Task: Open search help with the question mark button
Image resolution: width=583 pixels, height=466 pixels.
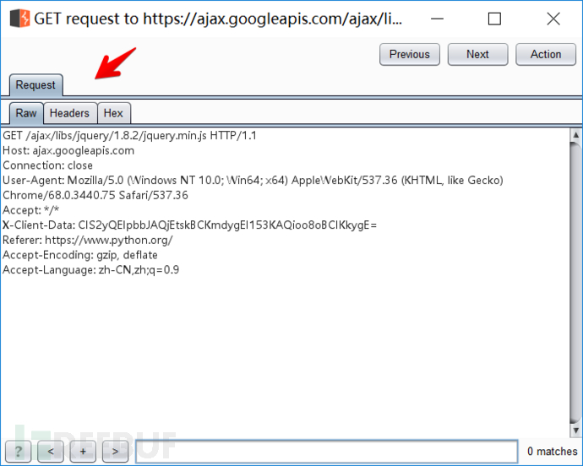Action: (19, 452)
